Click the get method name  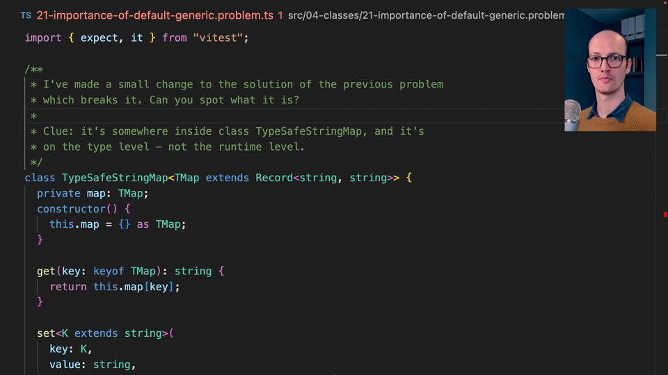pyautogui.click(x=46, y=272)
